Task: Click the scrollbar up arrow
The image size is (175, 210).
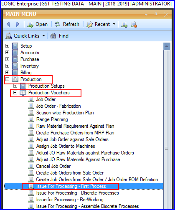Action: coord(167,46)
